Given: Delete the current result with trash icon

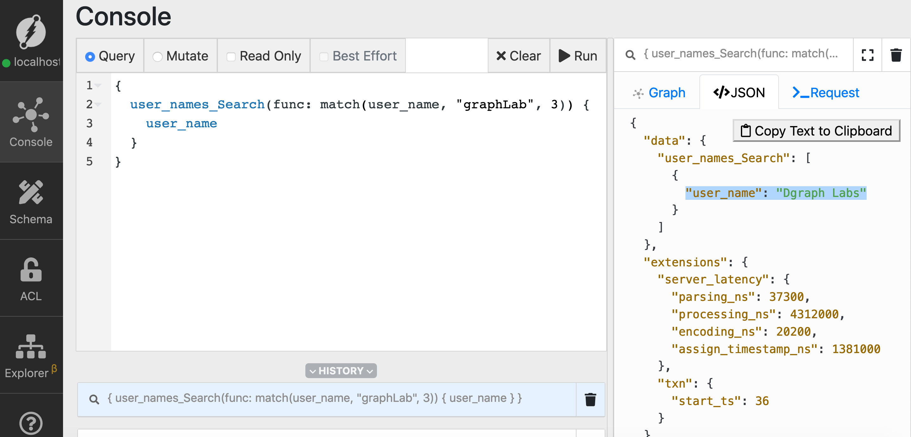Looking at the screenshot, I should pyautogui.click(x=896, y=55).
